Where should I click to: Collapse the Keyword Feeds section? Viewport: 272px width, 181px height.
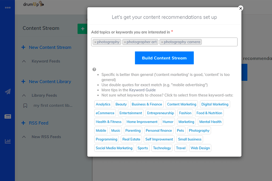point(24,61)
